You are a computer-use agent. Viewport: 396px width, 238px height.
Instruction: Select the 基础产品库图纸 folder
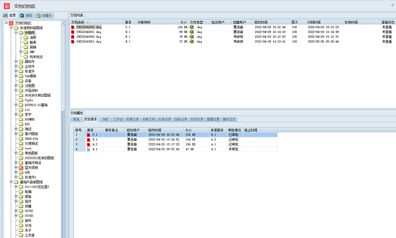[x=31, y=182]
